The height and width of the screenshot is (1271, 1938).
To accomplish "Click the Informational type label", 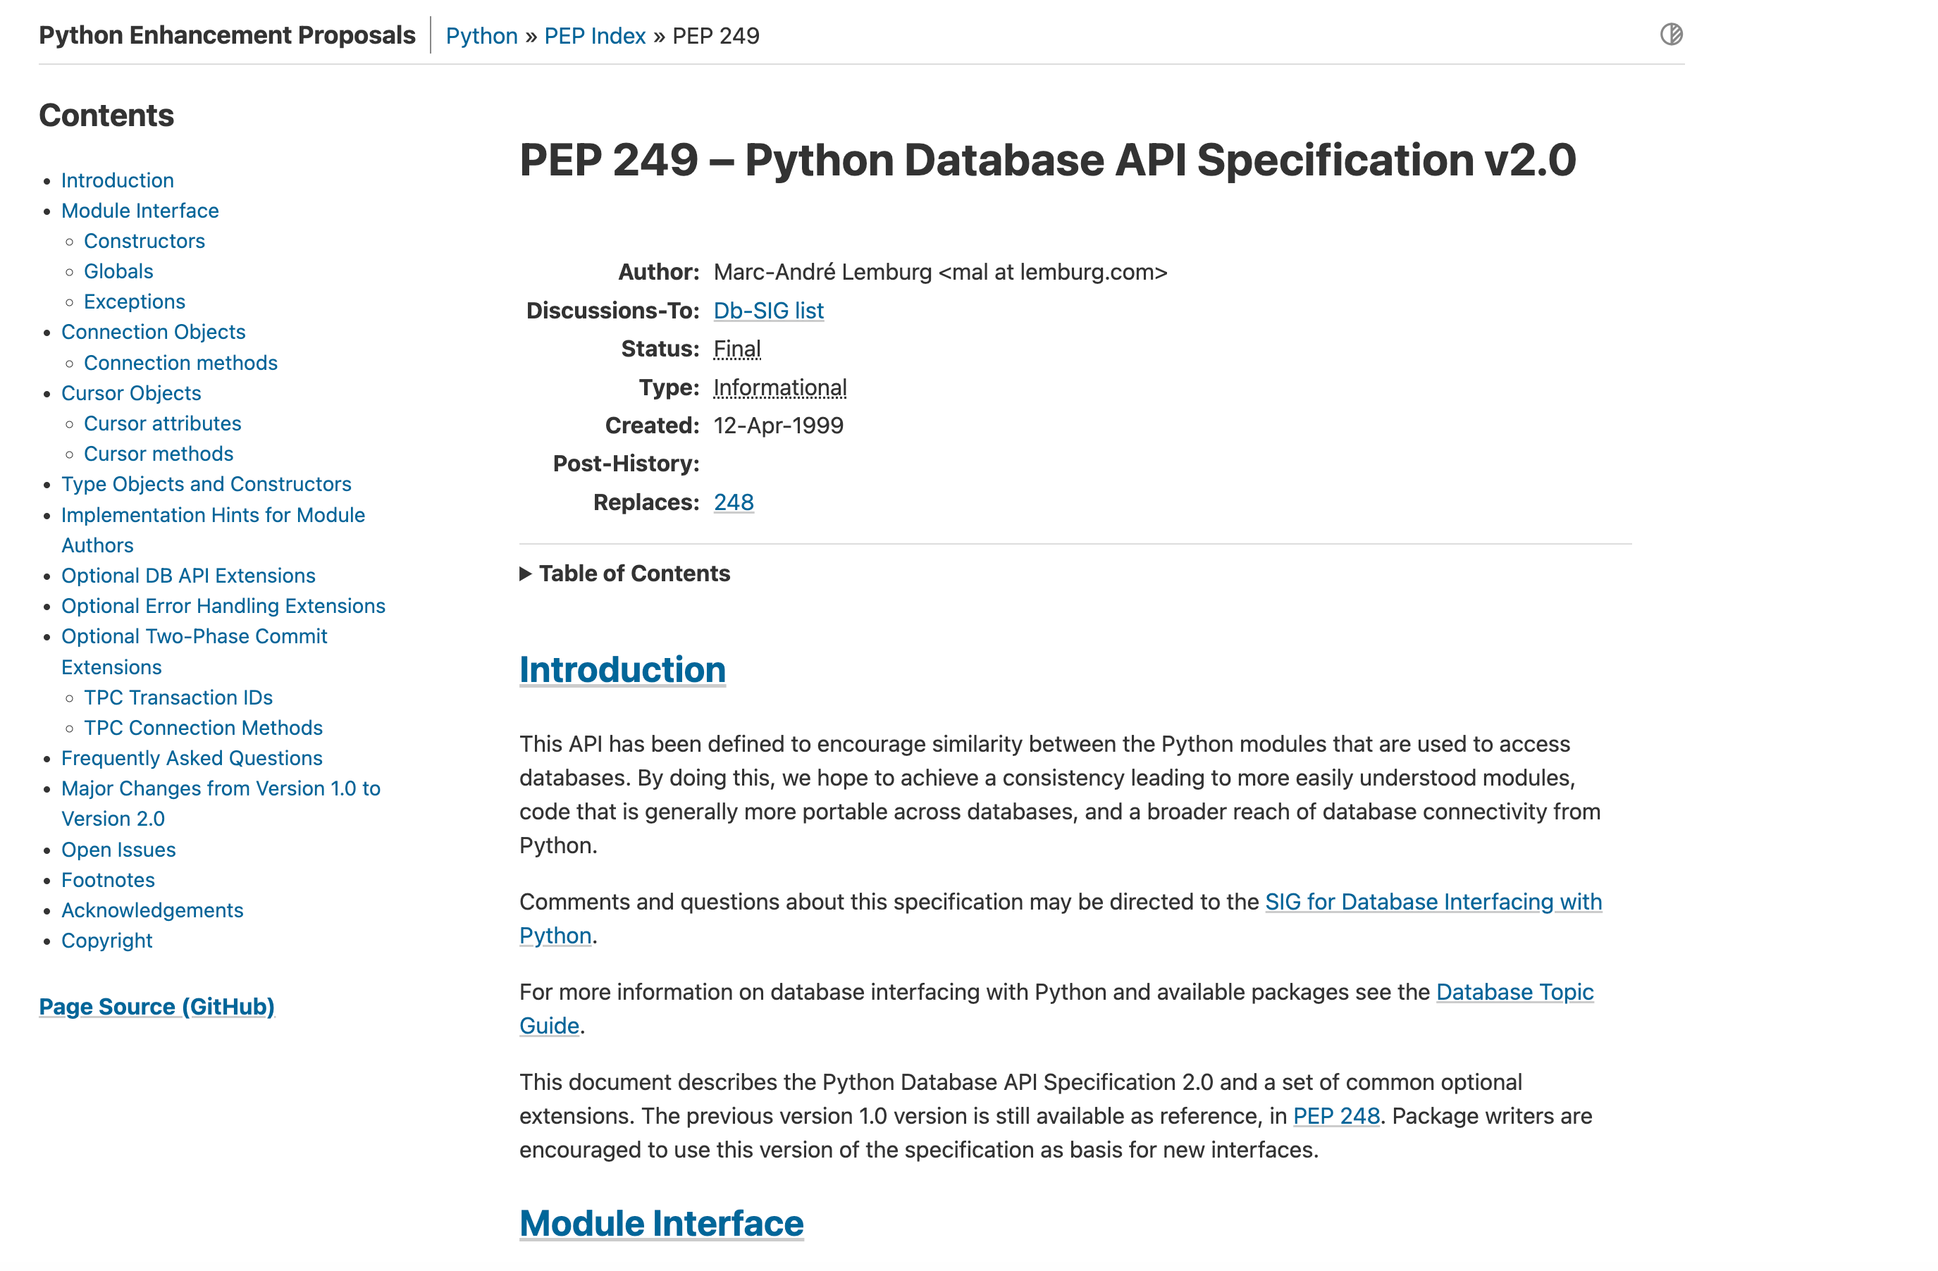I will point(780,387).
